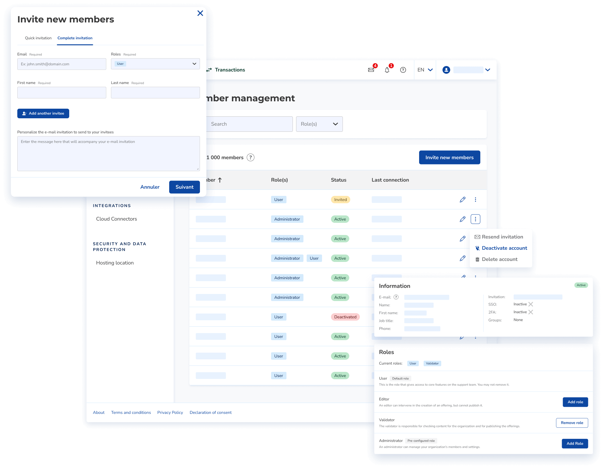Click the About footer link
This screenshot has height=469, width=604.
pos(99,413)
